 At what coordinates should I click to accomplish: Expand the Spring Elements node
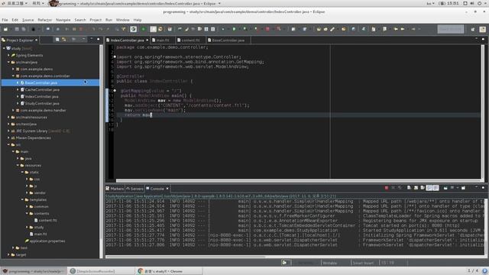pos(8,55)
